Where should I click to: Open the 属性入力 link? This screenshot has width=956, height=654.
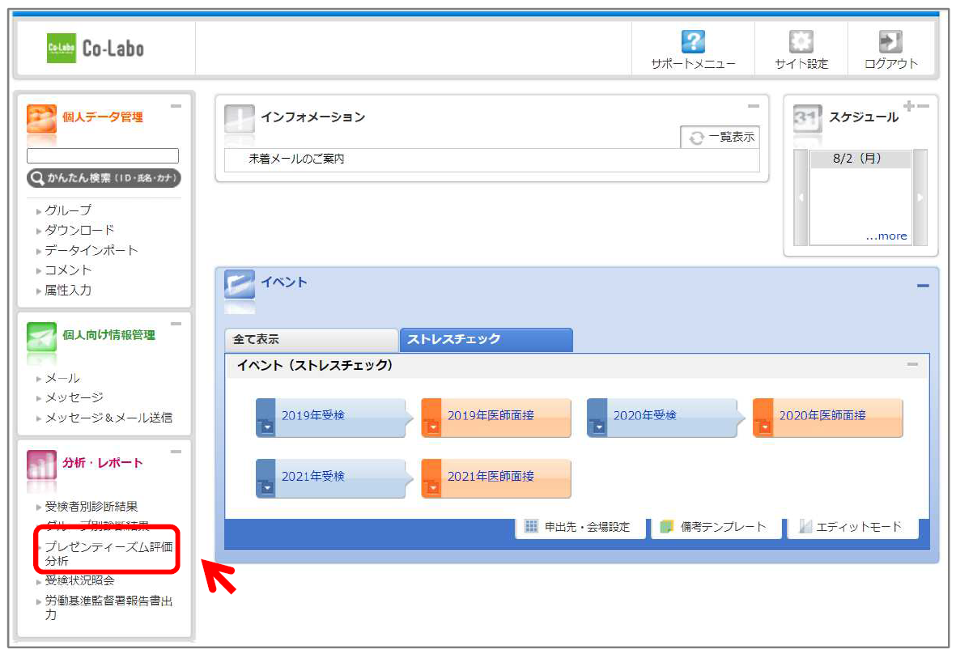pos(68,290)
